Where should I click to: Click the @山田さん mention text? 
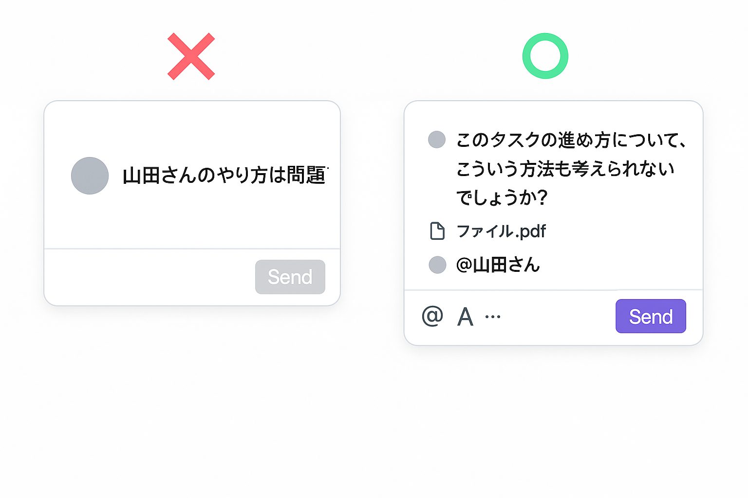[498, 265]
